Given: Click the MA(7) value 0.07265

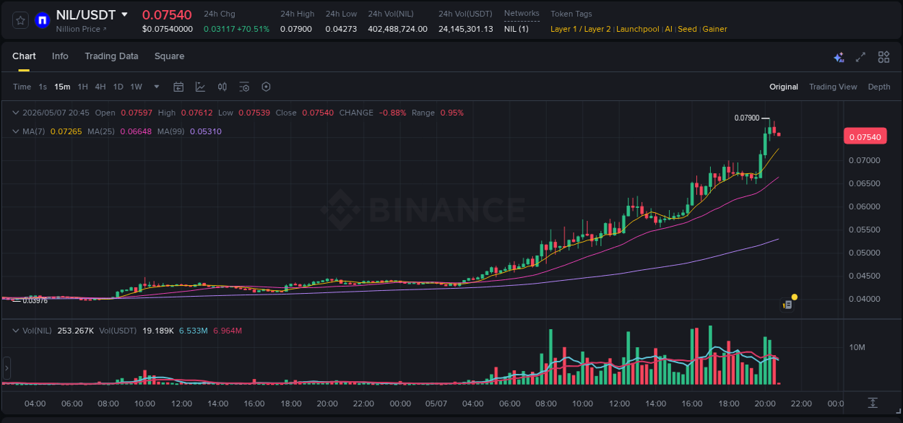Looking at the screenshot, I should click(x=65, y=131).
